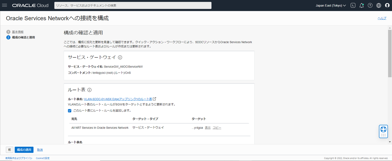Select text ServiceGW_AllOCIServiceNW
Viewport: 392px width, 161px height.
(123, 67)
